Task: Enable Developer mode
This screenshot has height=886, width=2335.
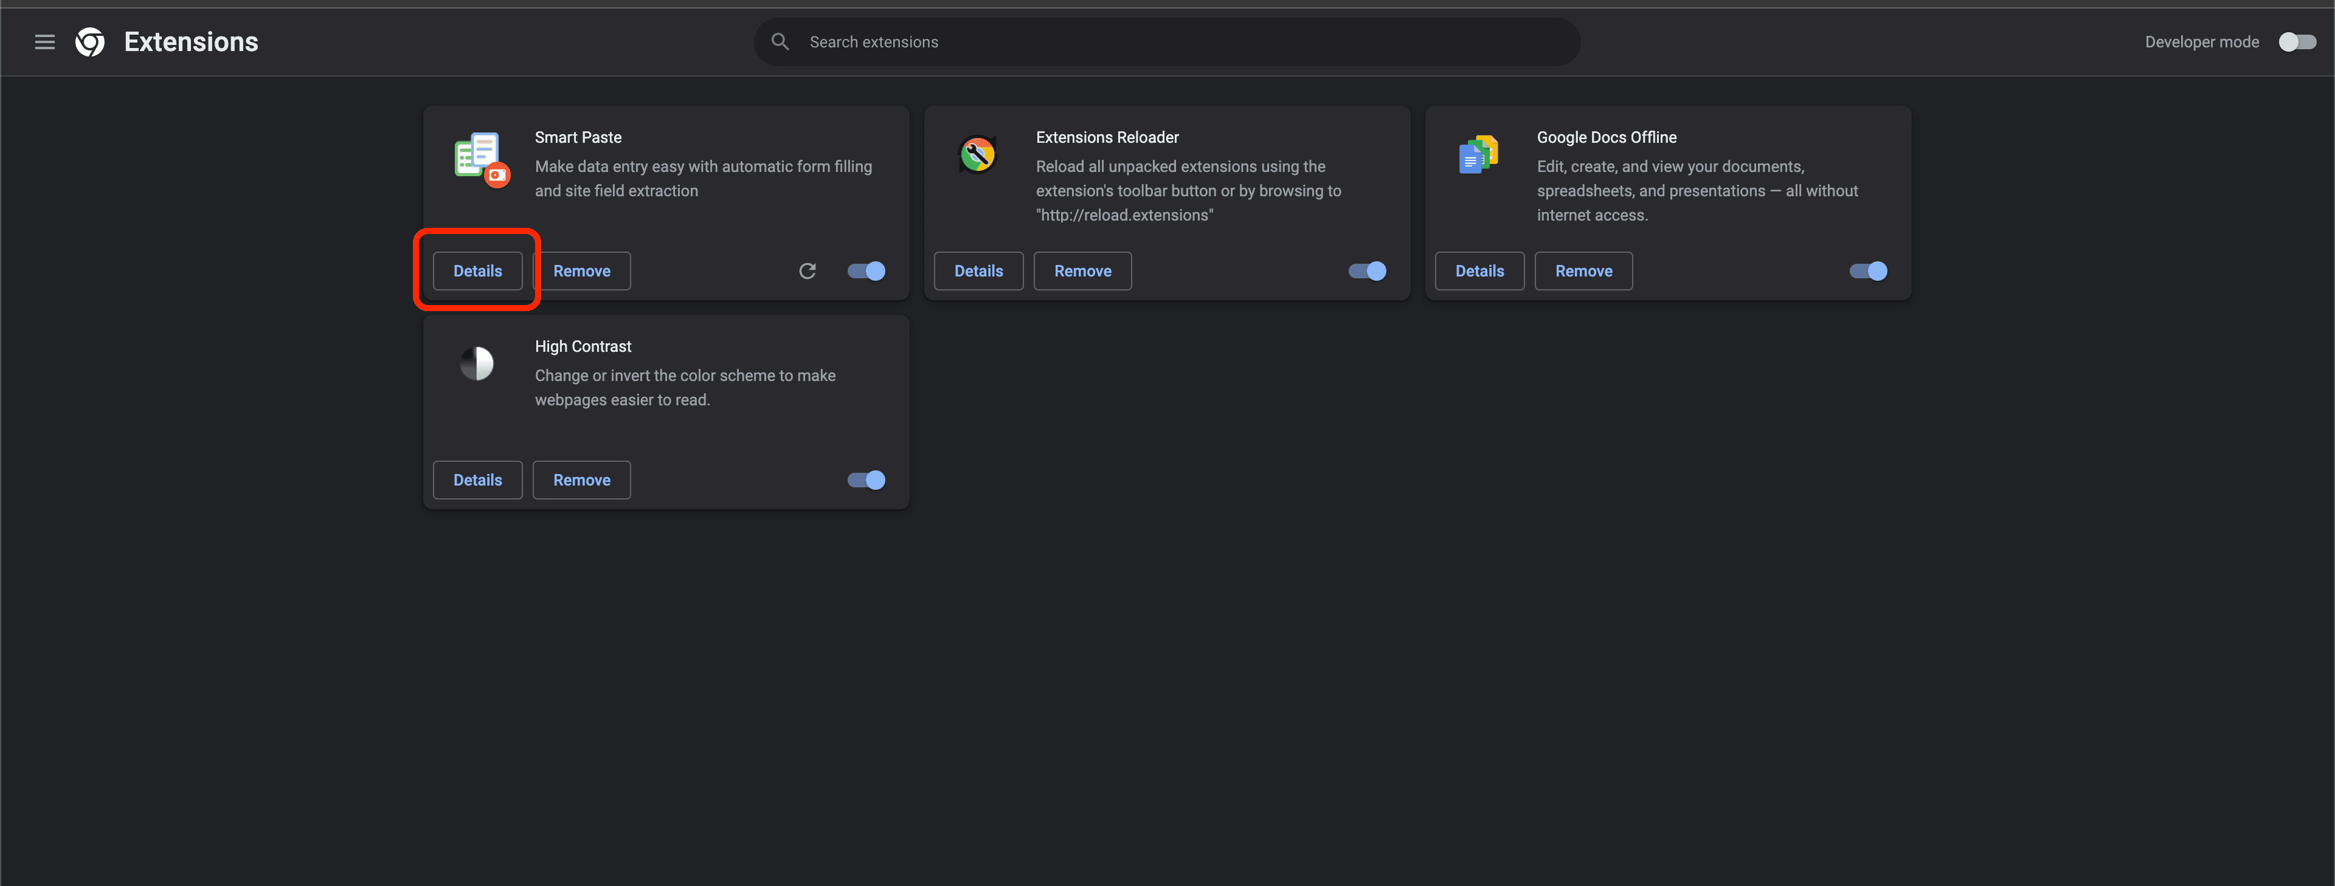Action: pos(2297,42)
